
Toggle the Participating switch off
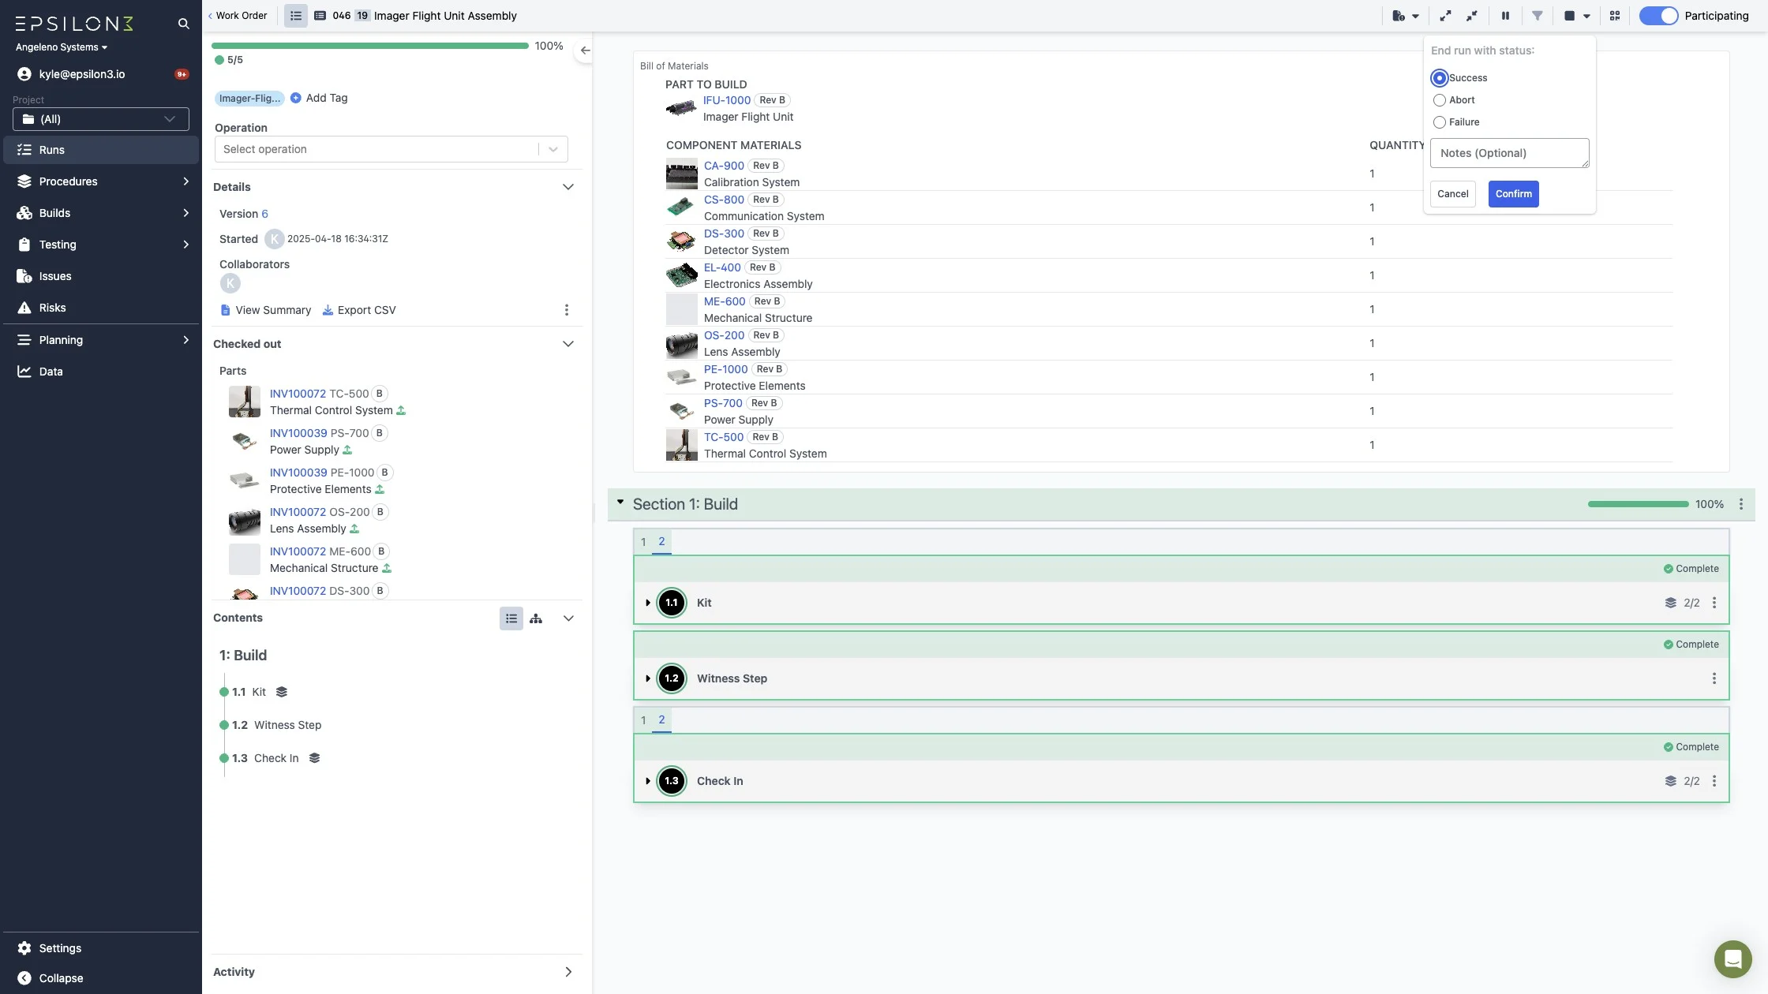click(1658, 16)
